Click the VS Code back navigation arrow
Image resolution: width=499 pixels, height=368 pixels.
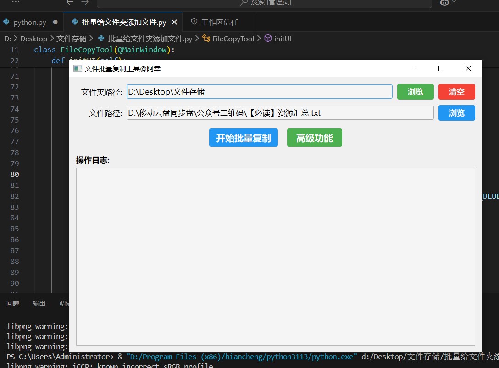(x=70, y=2)
